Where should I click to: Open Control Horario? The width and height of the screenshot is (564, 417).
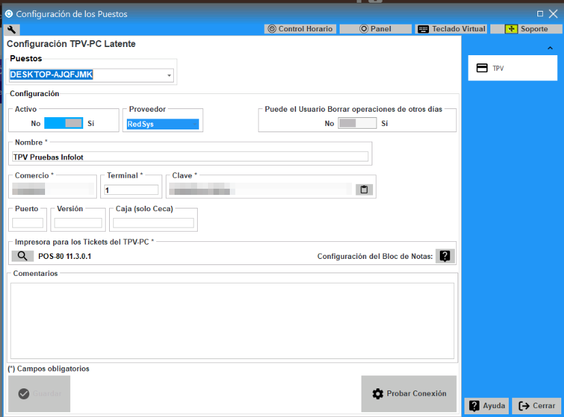click(300, 29)
